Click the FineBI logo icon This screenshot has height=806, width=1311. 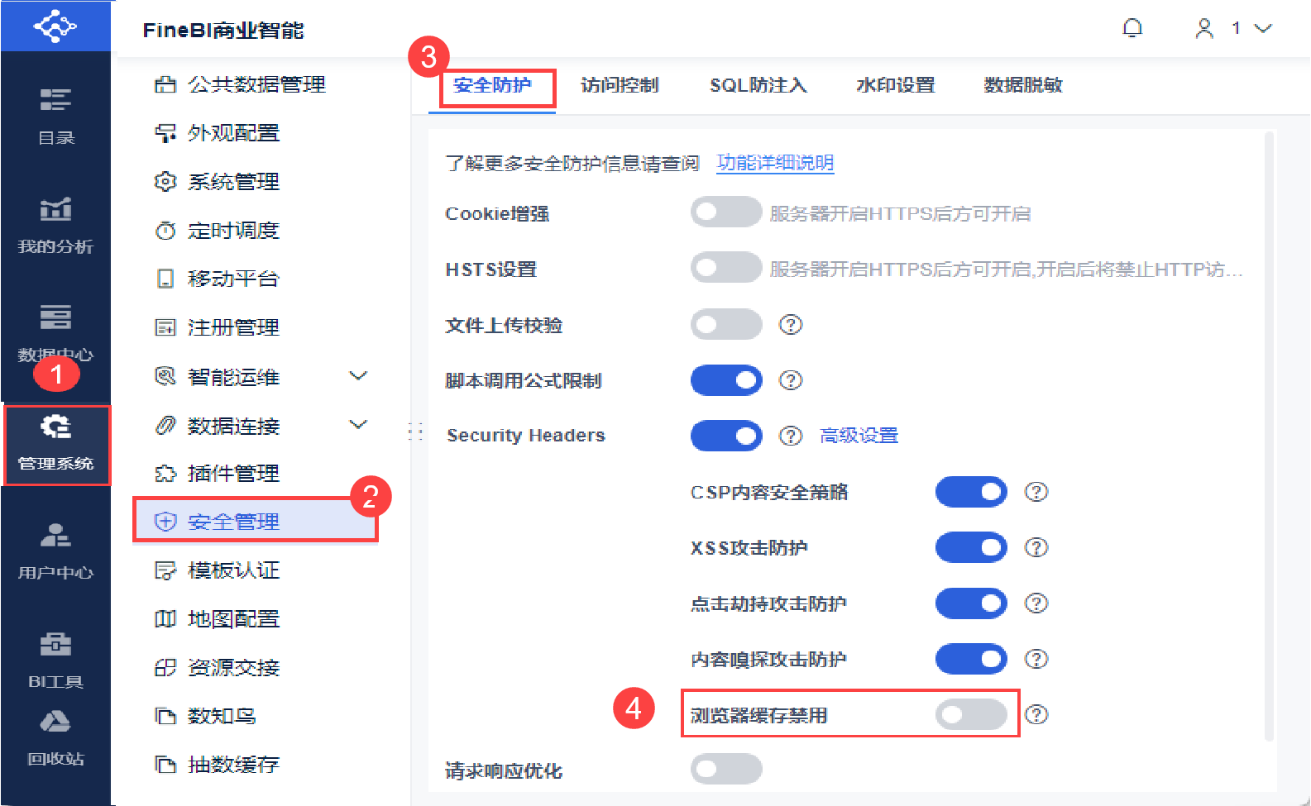point(55,26)
